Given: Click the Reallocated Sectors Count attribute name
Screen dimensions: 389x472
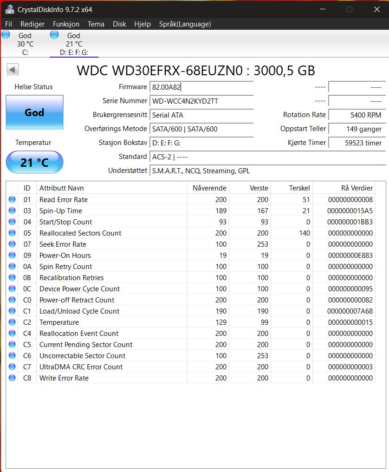Looking at the screenshot, I should pos(80,233).
